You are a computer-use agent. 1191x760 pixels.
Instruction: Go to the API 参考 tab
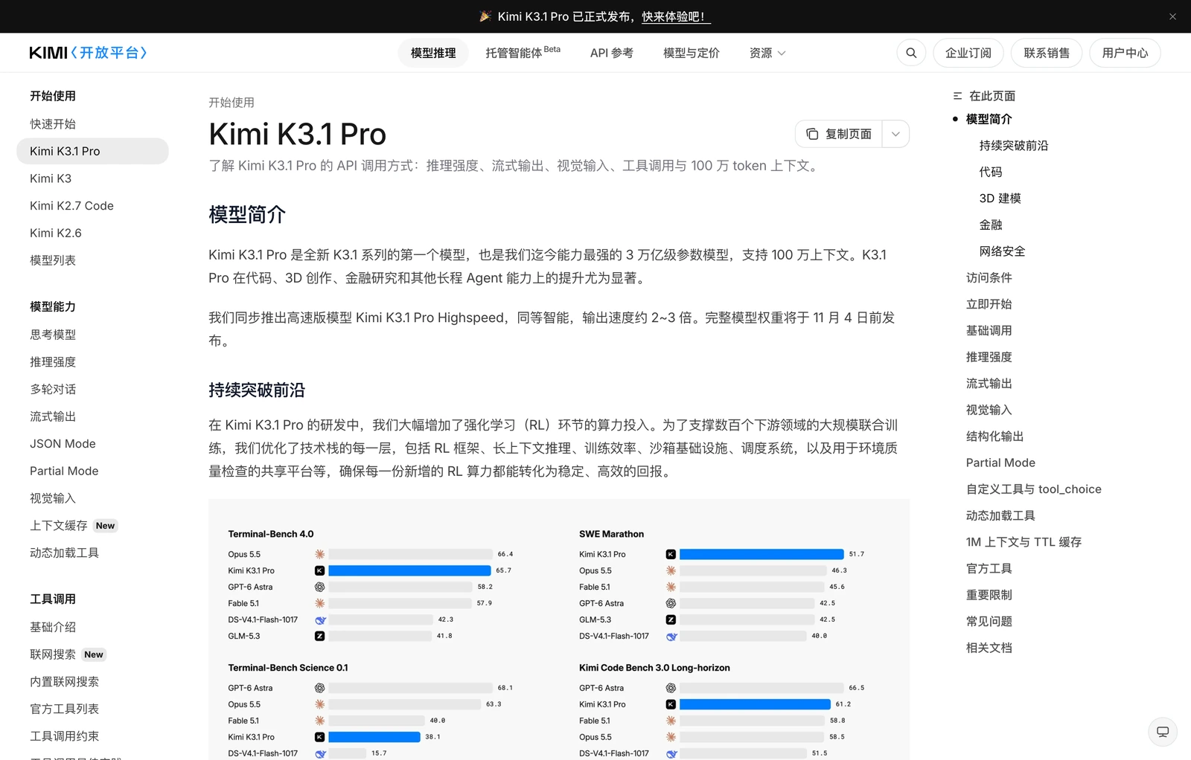pyautogui.click(x=612, y=53)
